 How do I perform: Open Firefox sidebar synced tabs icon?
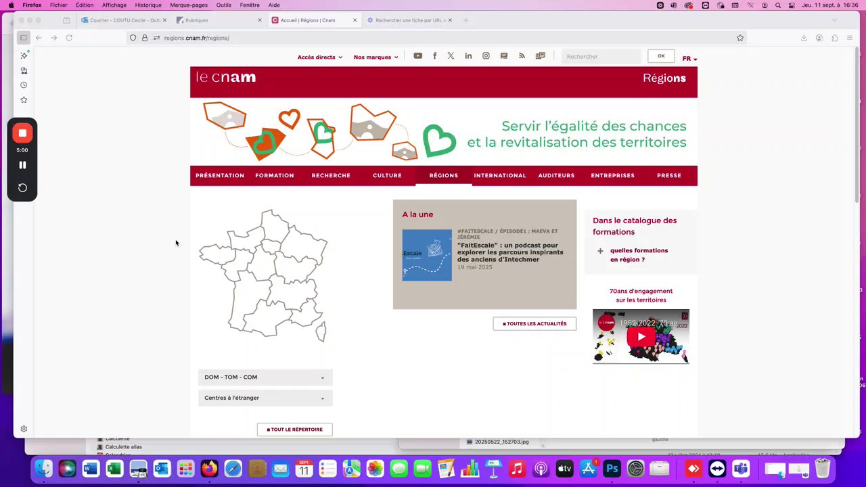tap(24, 70)
